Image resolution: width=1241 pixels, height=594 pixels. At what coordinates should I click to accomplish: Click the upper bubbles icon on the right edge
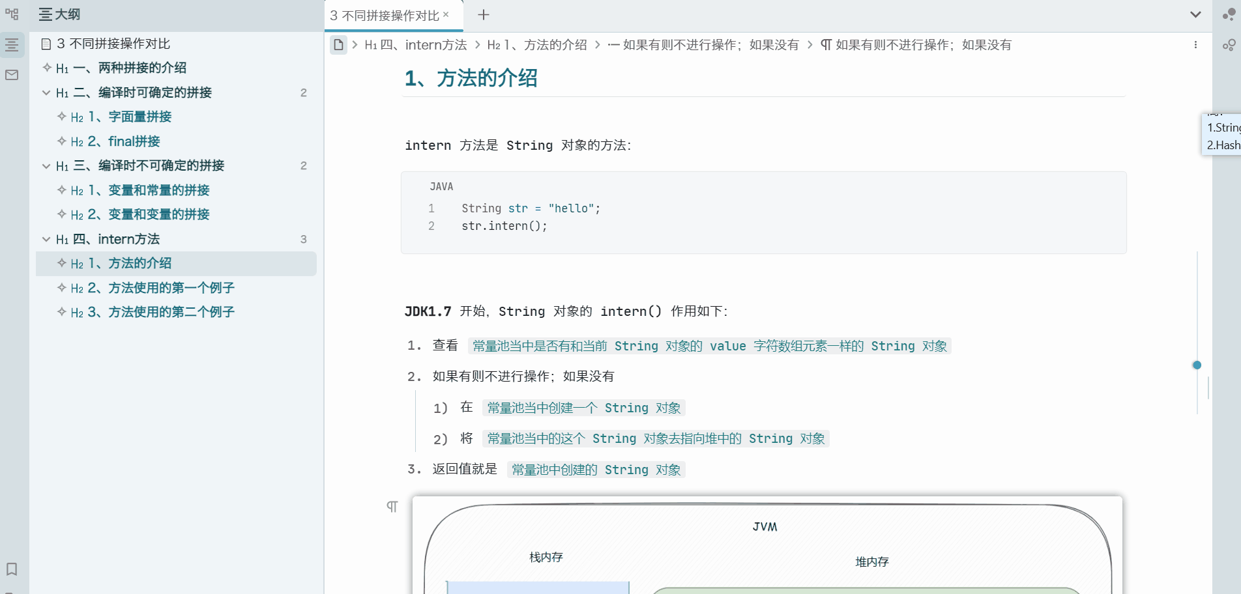point(1228,14)
